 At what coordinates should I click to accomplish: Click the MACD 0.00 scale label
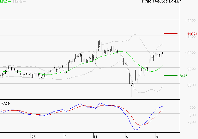tap(193, 115)
